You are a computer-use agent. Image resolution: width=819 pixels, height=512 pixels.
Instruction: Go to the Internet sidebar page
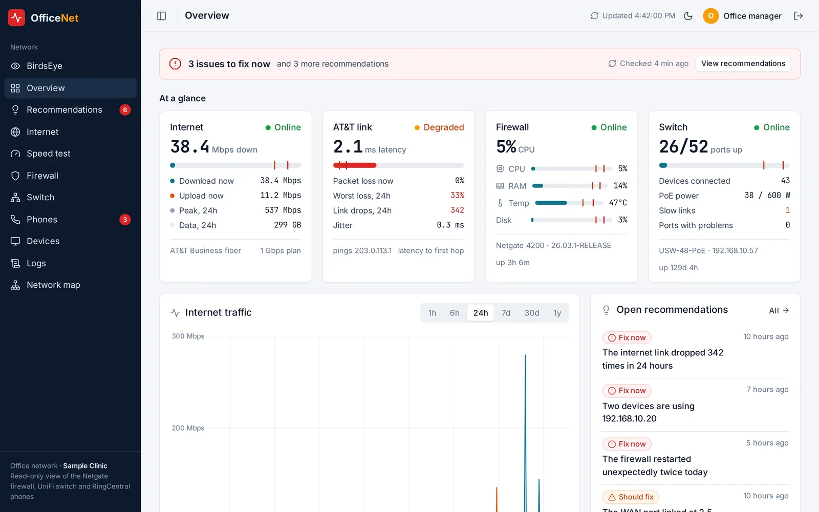pyautogui.click(x=71, y=132)
